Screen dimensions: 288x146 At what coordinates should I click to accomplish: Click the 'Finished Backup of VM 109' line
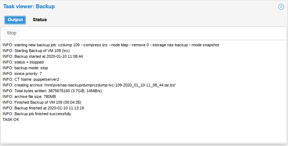[42, 102]
